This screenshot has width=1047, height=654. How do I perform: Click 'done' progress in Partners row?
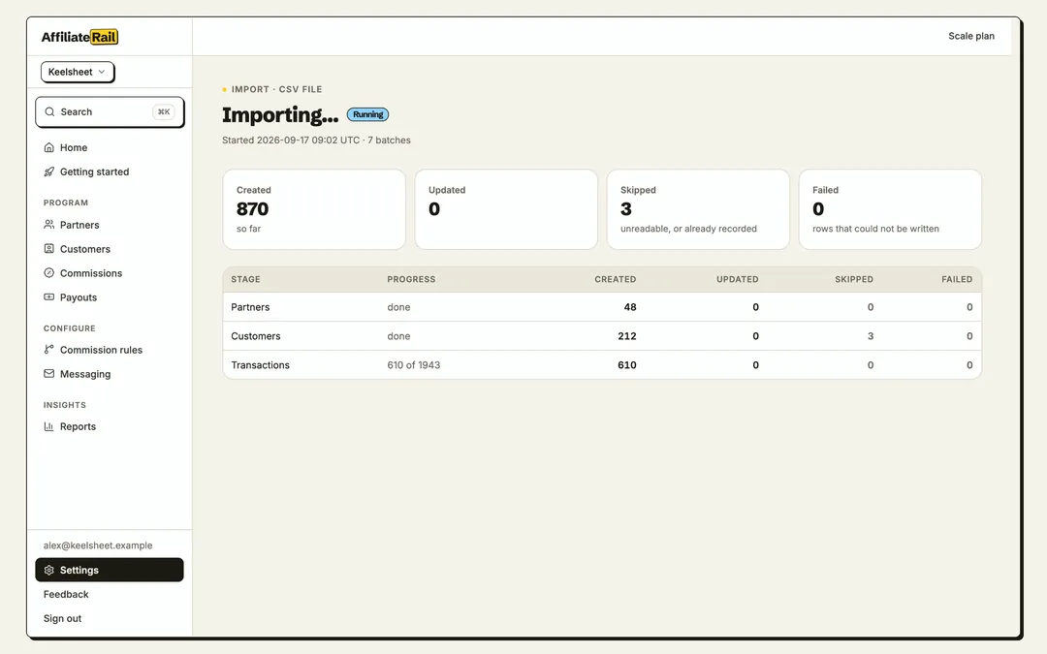pos(398,307)
